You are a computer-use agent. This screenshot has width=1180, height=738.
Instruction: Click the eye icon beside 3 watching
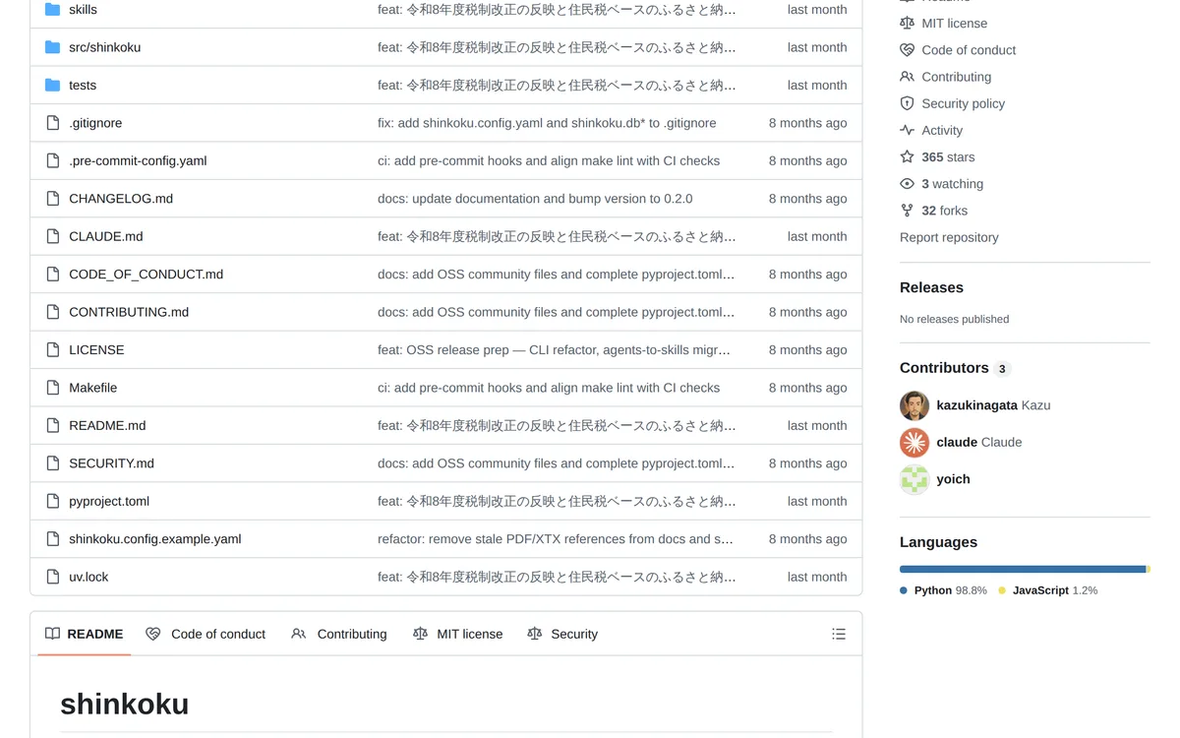(x=907, y=184)
